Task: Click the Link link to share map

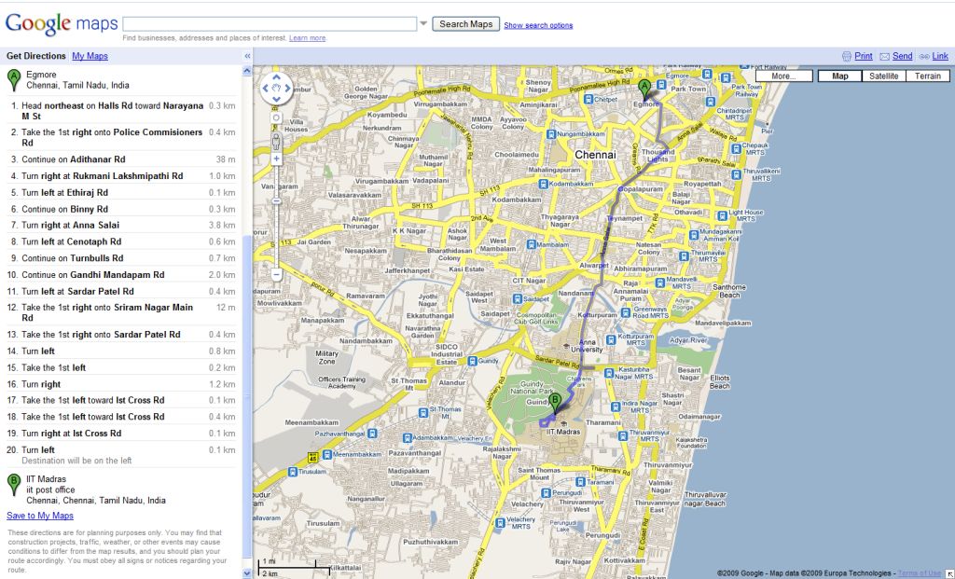Action: point(940,56)
